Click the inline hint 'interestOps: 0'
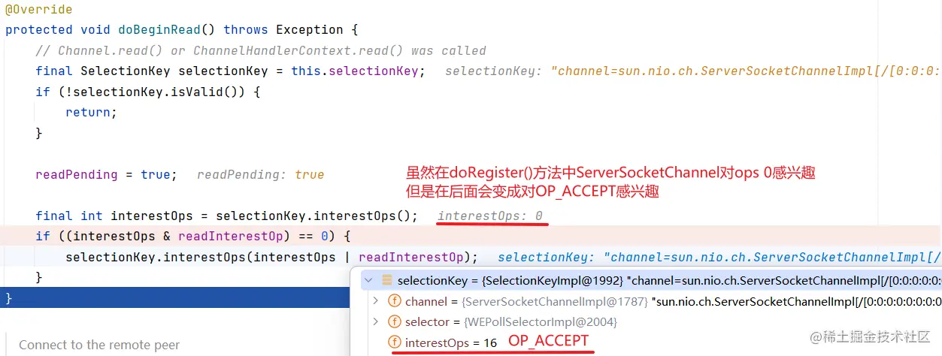Screen dimensions: 942x356 (x=490, y=216)
